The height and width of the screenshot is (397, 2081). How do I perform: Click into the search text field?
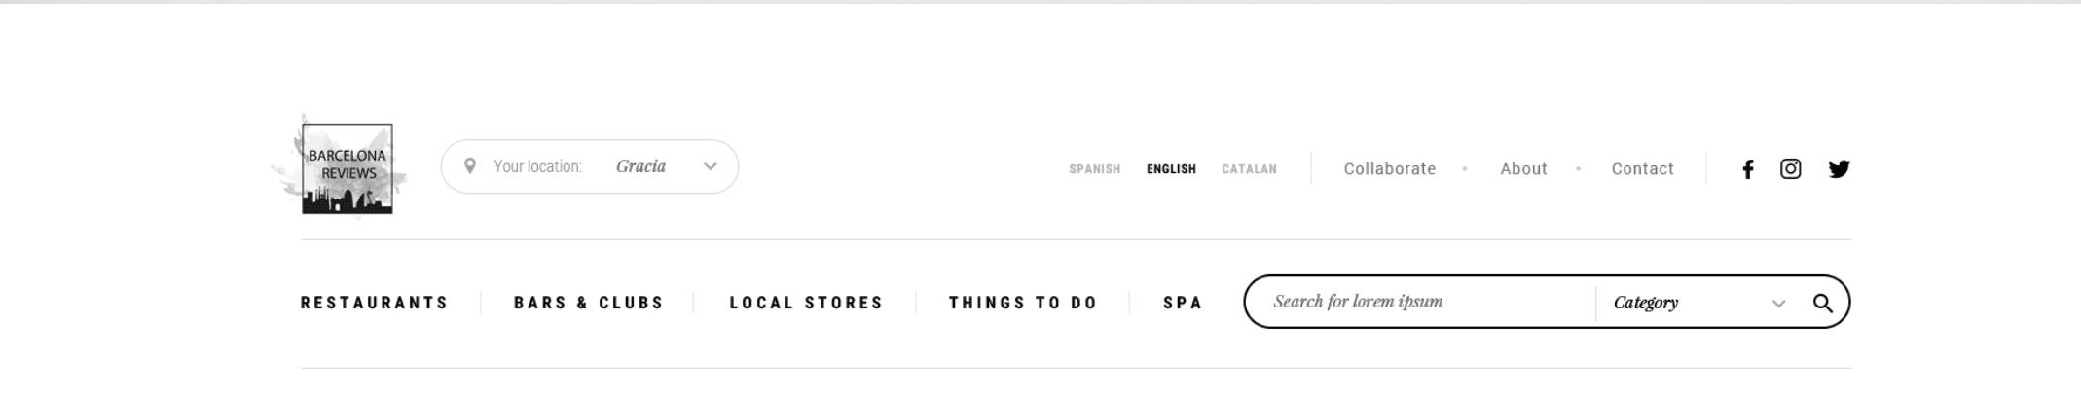point(1421,302)
